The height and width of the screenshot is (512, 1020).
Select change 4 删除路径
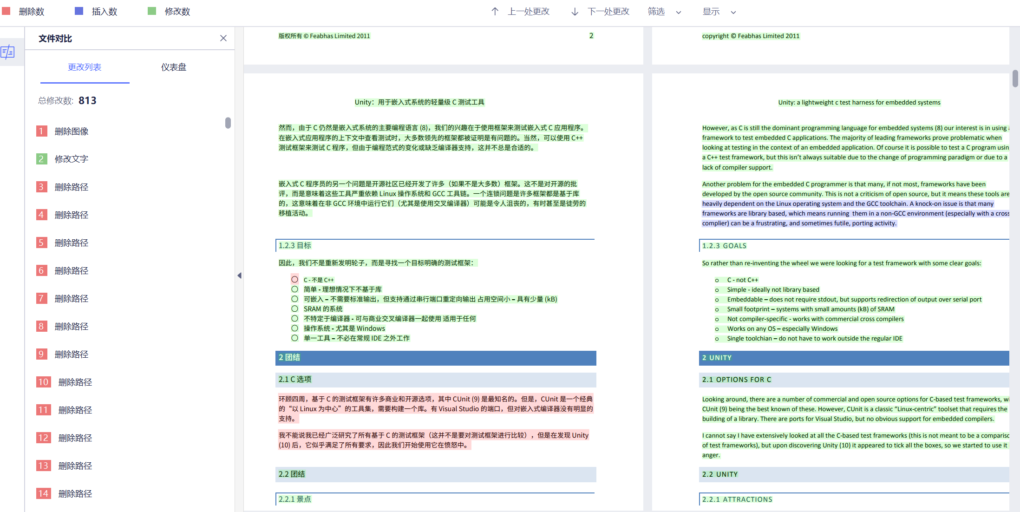(63, 215)
